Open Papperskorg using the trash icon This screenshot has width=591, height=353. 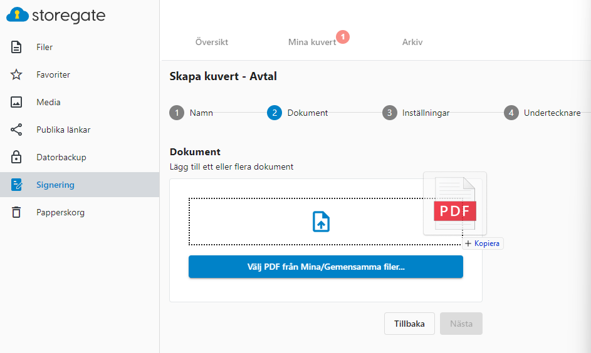(16, 212)
